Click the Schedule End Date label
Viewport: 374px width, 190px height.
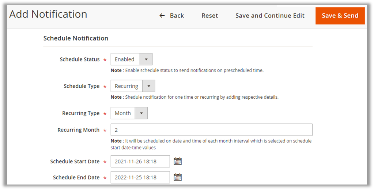tap(76, 177)
